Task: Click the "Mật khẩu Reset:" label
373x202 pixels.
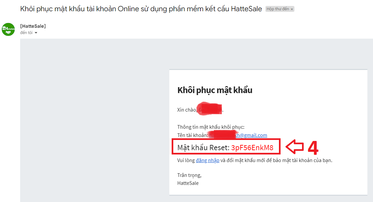Action: point(203,148)
